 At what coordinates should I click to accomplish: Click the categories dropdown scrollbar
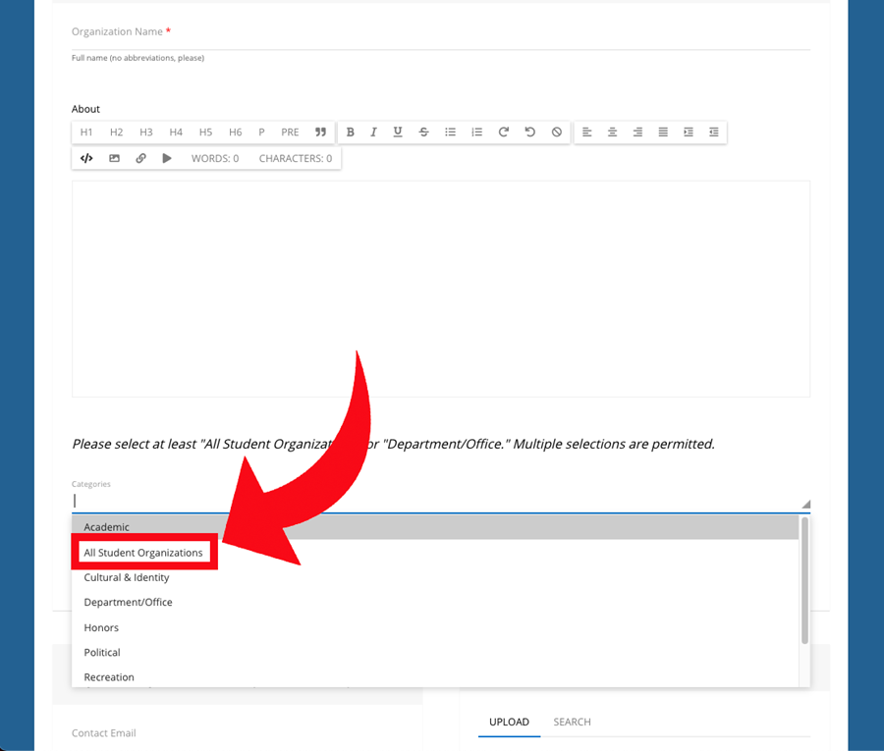[804, 581]
